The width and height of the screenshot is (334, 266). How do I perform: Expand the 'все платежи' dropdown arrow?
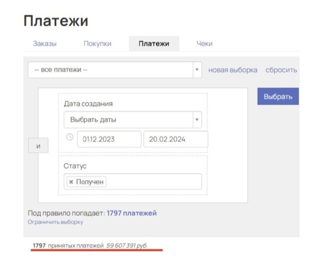coord(197,70)
